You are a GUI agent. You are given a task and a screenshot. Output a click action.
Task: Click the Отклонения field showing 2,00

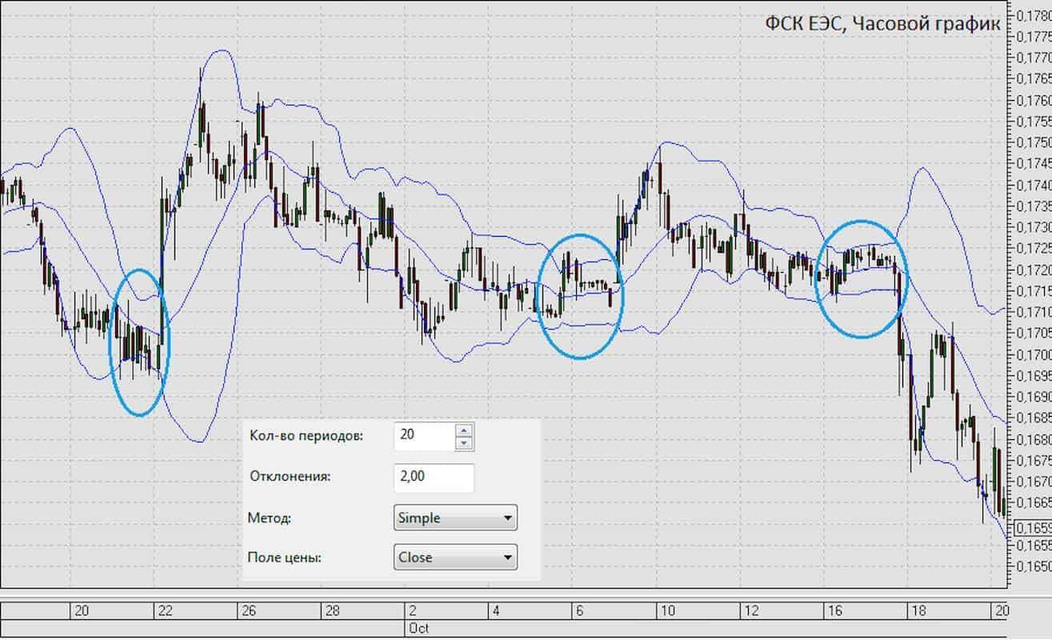(434, 478)
